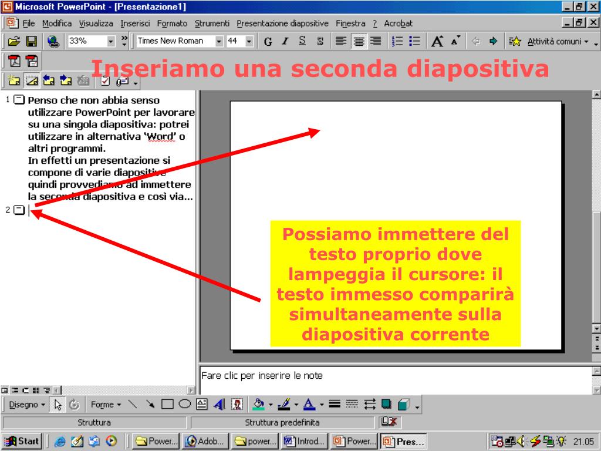Decrease font size with small A icon
This screenshot has height=451, width=601.
(x=455, y=41)
